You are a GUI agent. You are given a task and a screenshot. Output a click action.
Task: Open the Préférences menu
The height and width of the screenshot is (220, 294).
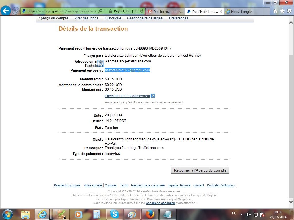coord(179,18)
